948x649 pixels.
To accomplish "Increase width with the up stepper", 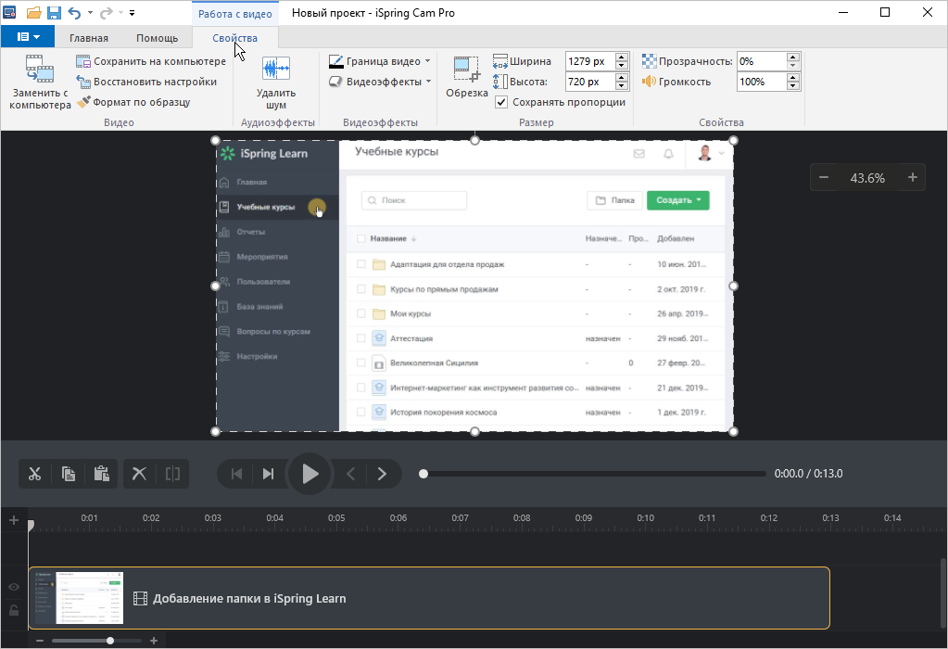I will click(x=622, y=57).
